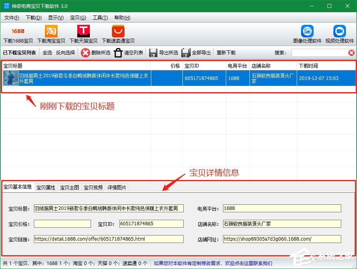357x269 pixels.
Task: Click the 全部导出 export all icon
Action: pos(185,52)
